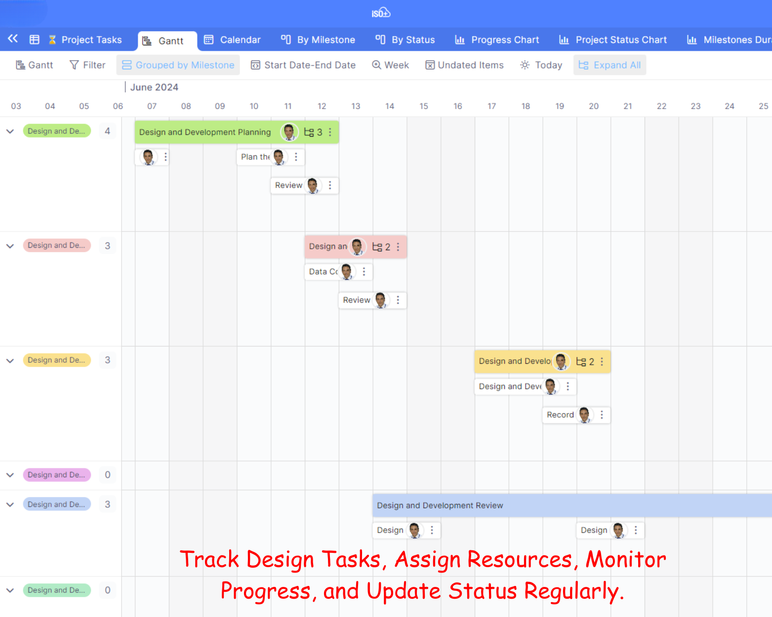This screenshot has height=617, width=772.
Task: Collapse the green milestone group row
Action: [10, 131]
